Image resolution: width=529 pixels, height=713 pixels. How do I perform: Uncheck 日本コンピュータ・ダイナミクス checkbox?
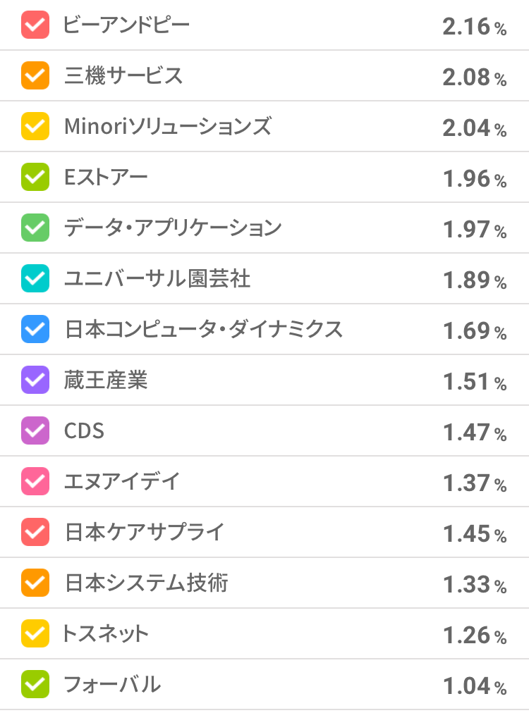tap(35, 330)
